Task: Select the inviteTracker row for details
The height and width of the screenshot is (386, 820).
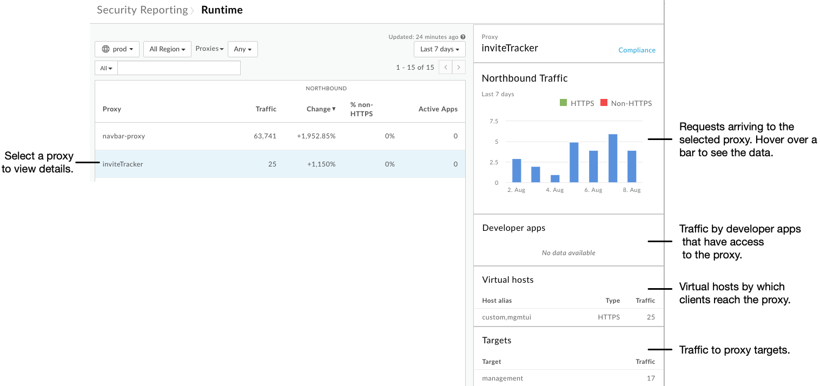Action: pyautogui.click(x=123, y=164)
